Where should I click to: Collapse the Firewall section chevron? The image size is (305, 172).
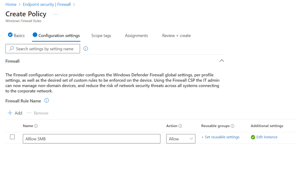(x=222, y=61)
